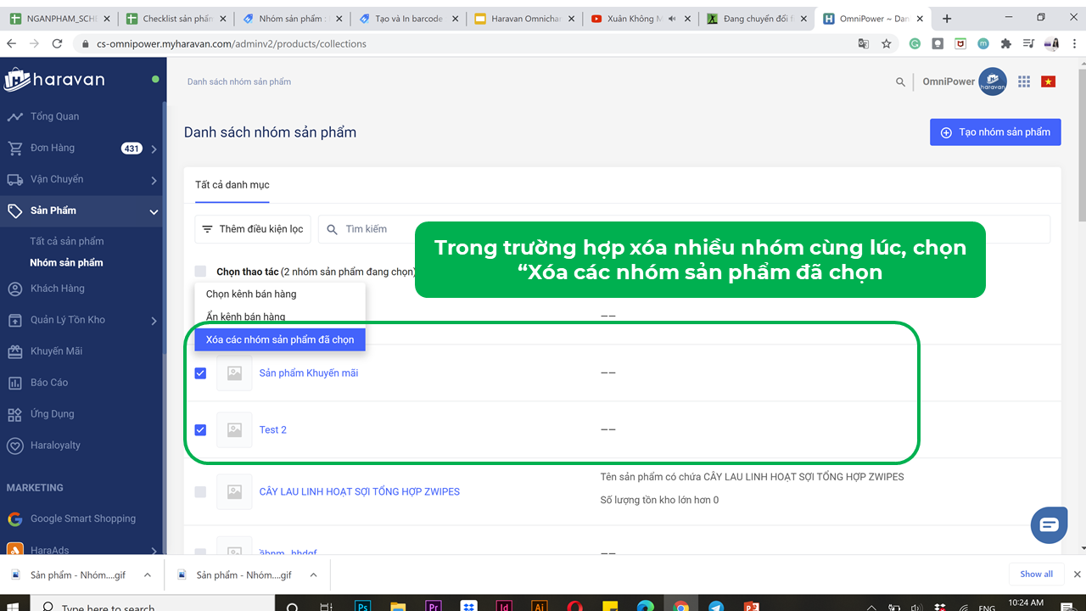The image size is (1086, 611).
Task: Check the CÂY LAU LINH HOẠT checkbox
Action: [x=200, y=491]
